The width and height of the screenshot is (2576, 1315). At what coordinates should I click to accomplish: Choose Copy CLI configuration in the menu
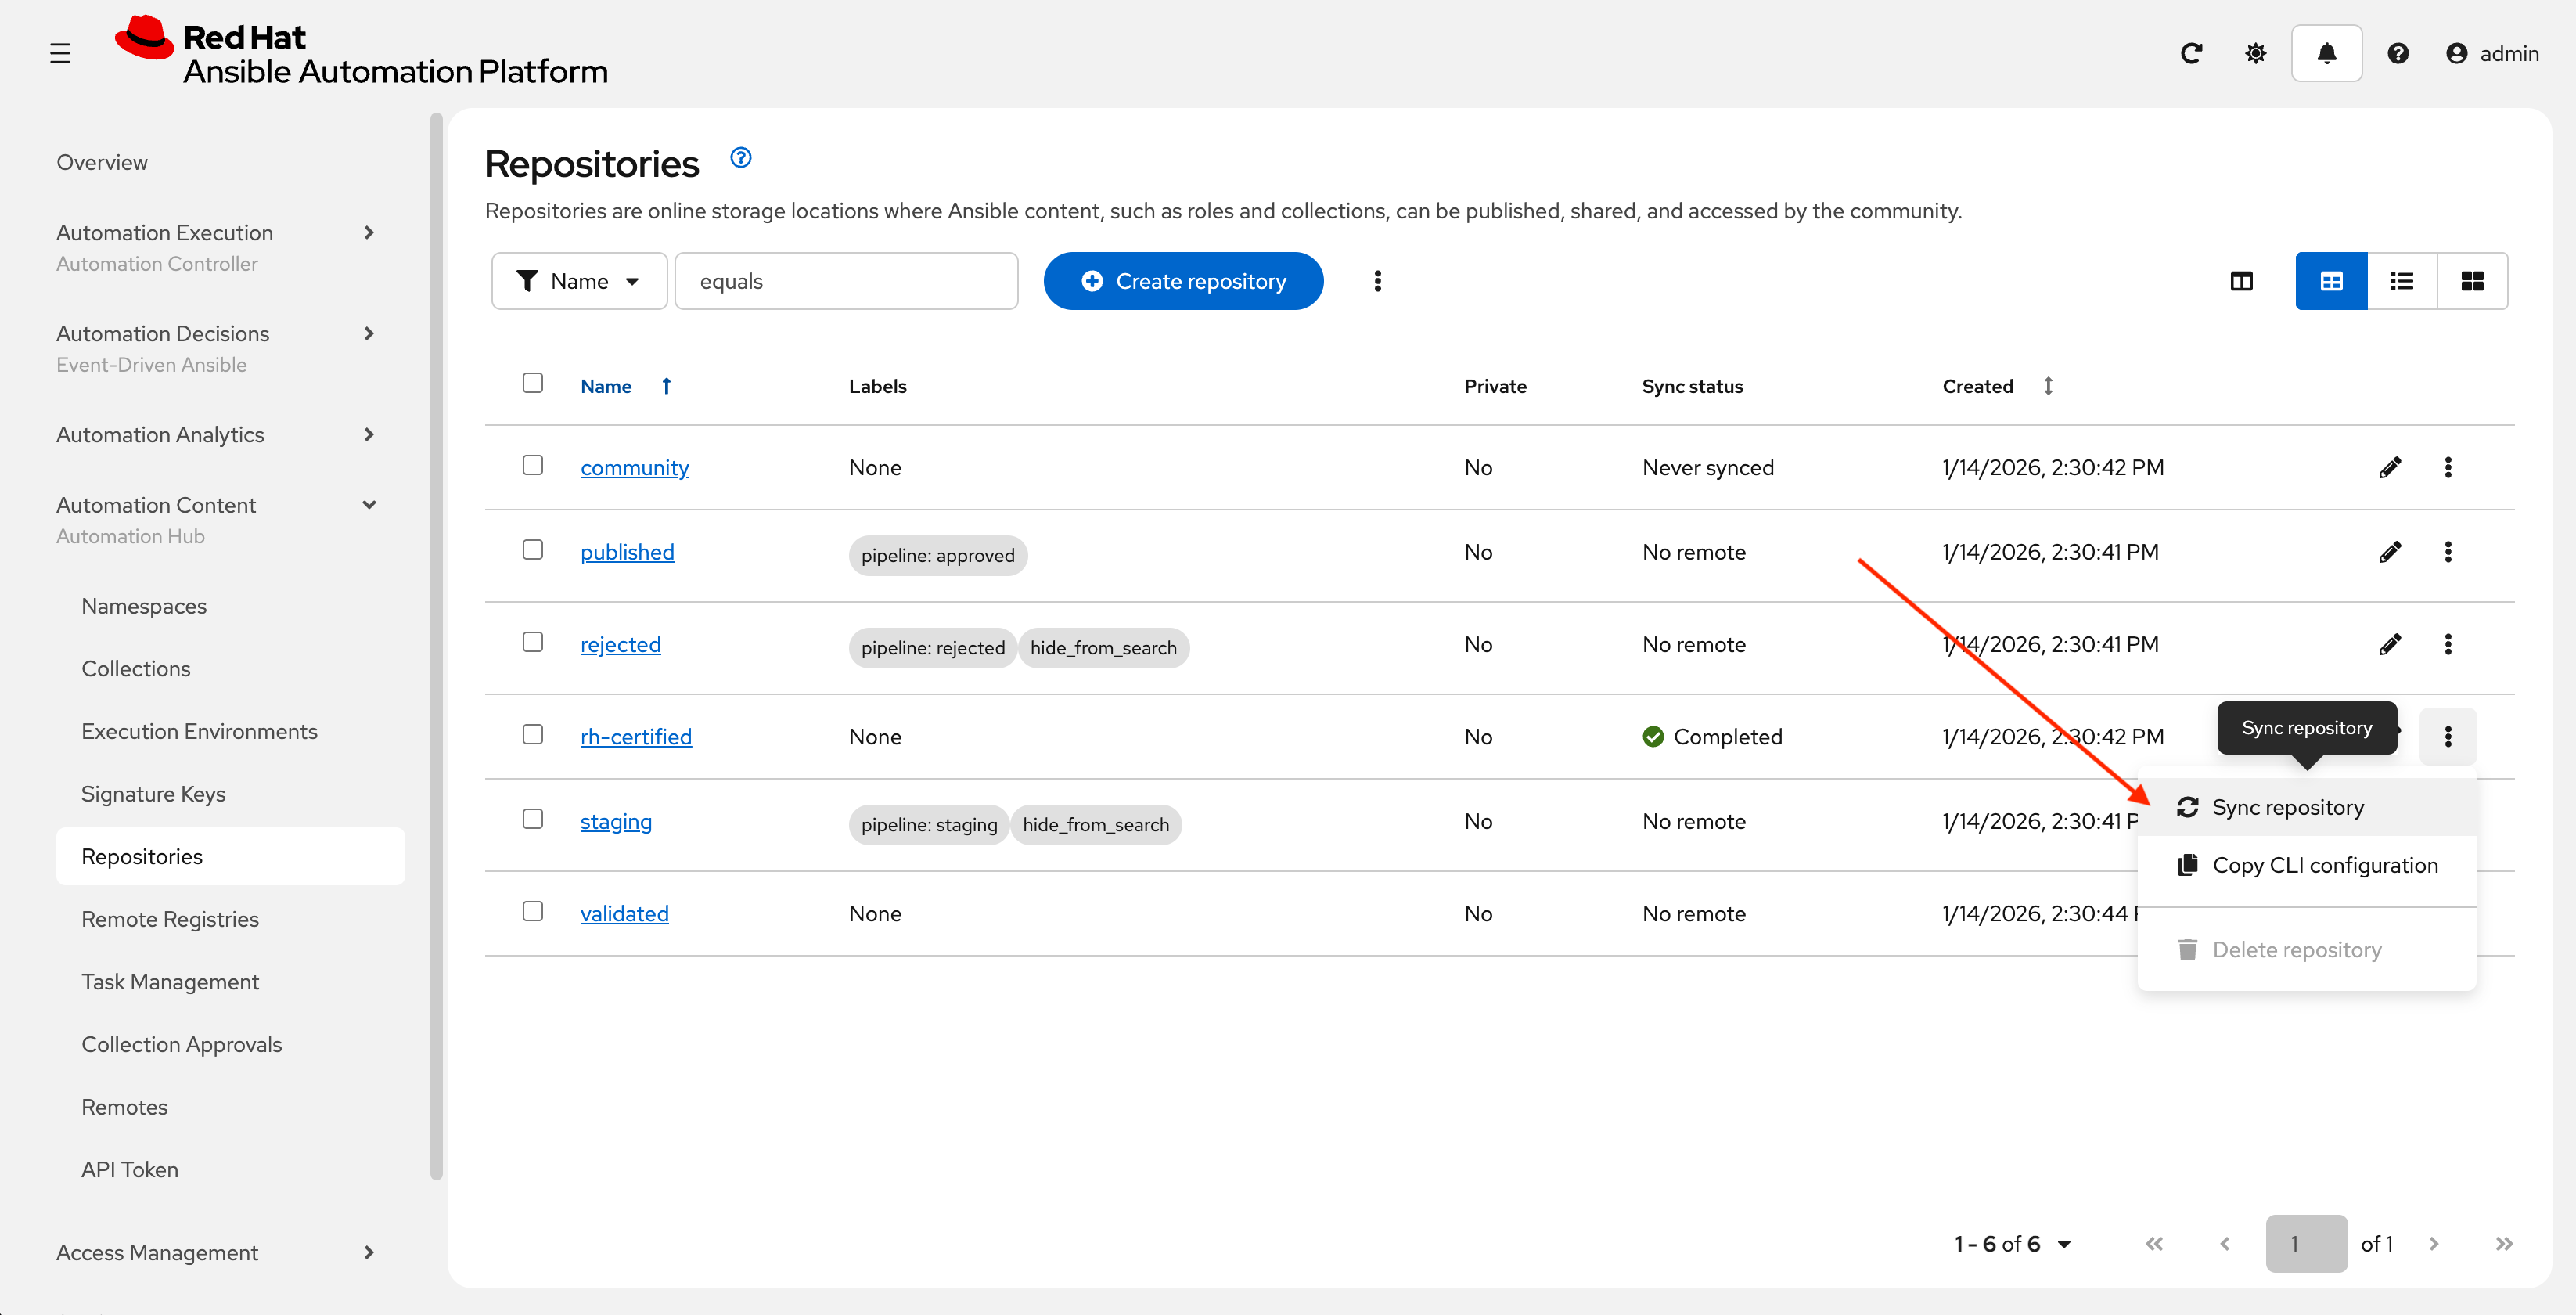tap(2325, 864)
